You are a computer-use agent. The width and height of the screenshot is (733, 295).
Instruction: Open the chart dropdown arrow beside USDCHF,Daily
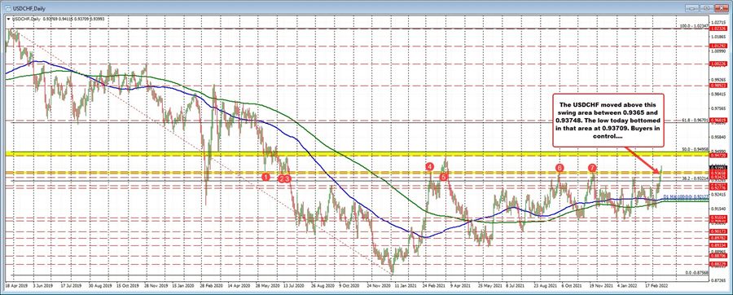pyautogui.click(x=8, y=19)
